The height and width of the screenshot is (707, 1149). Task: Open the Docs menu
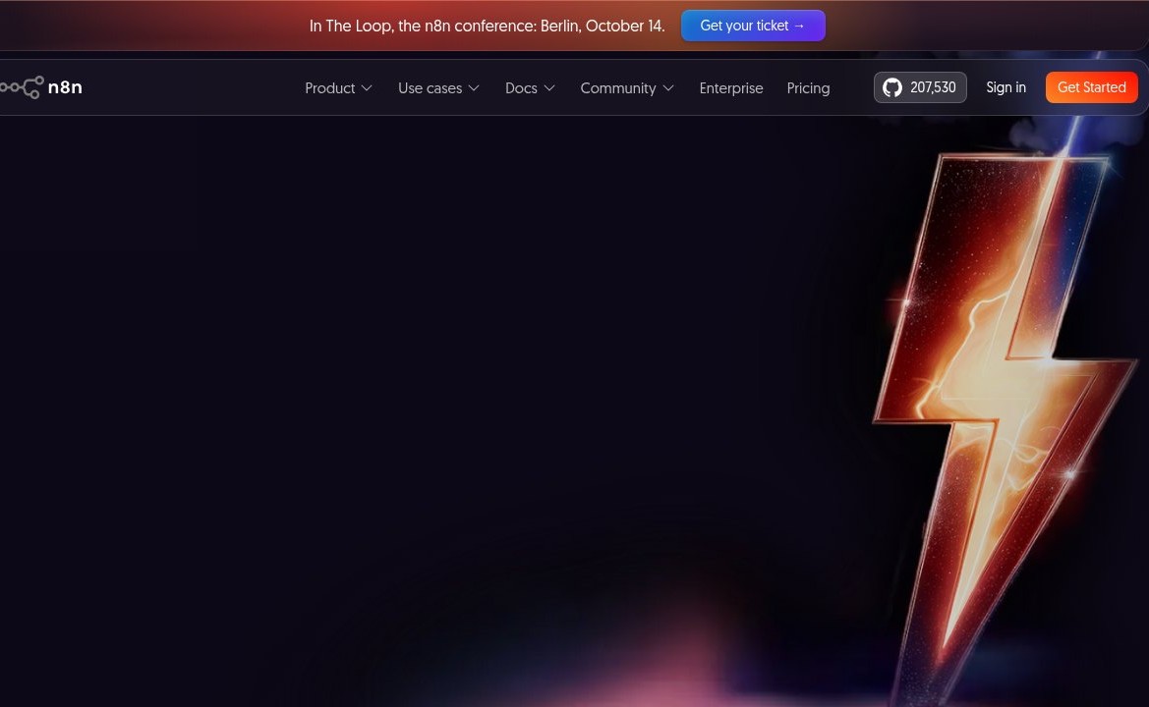click(521, 87)
